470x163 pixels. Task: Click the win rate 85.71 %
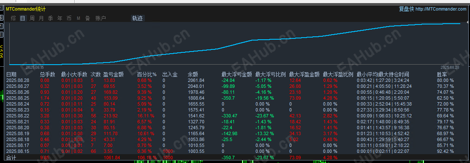point(446,145)
